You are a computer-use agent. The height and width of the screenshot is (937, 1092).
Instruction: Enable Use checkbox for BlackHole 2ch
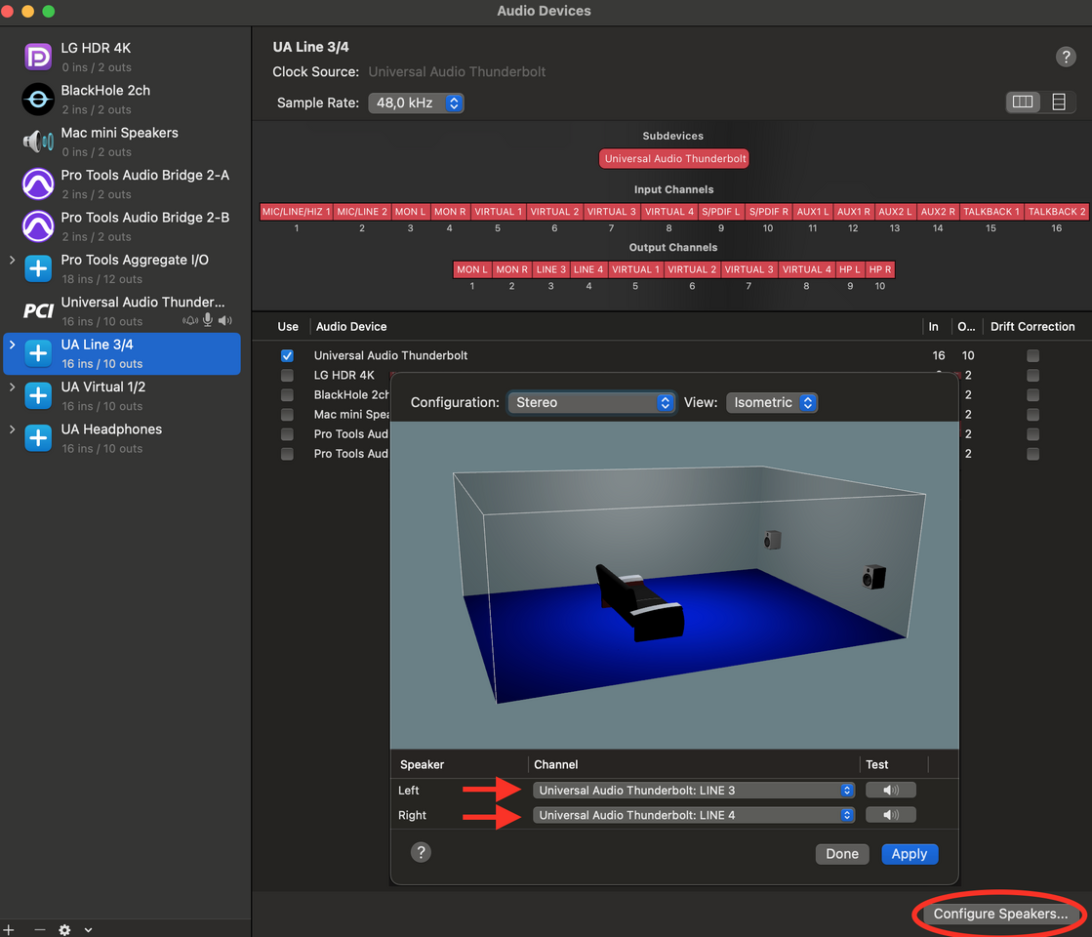click(x=287, y=394)
